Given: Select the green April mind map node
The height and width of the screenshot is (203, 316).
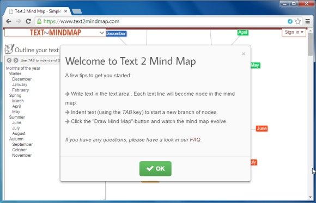Looking at the screenshot, I should point(243,33).
